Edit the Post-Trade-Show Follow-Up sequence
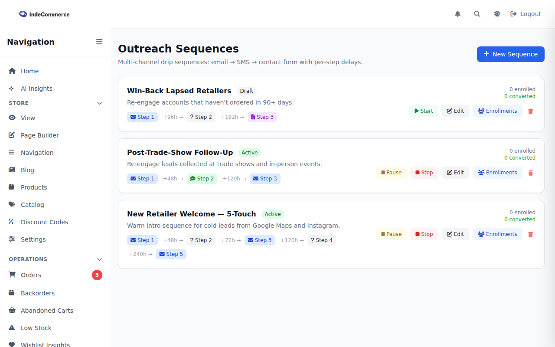This screenshot has width=555, height=347. [455, 173]
